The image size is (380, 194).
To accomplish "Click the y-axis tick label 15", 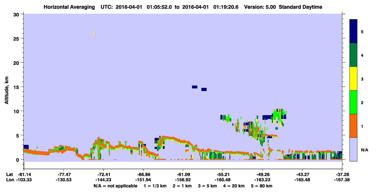I will pyautogui.click(x=17, y=87).
